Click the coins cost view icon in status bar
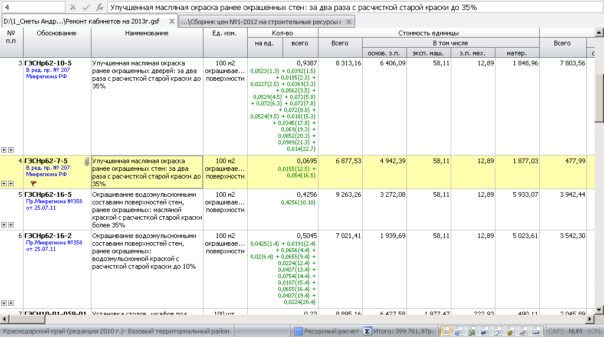The image size is (604, 337). click(510, 331)
